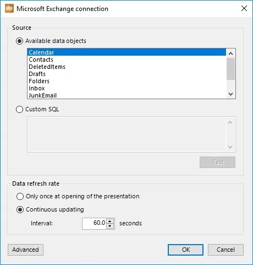
Task: Click the data objects list scroll-up arrow
Action: [230, 53]
